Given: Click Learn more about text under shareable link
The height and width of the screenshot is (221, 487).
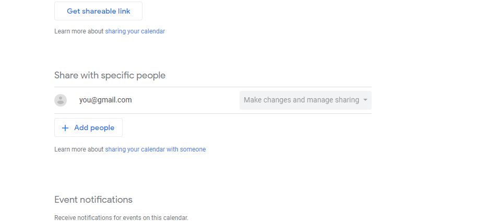Looking at the screenshot, I should coord(79,31).
